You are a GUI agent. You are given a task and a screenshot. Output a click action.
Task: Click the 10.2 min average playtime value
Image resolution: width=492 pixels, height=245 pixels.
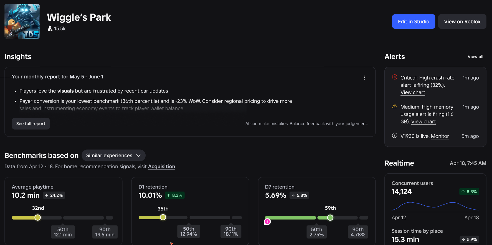[x=26, y=195]
